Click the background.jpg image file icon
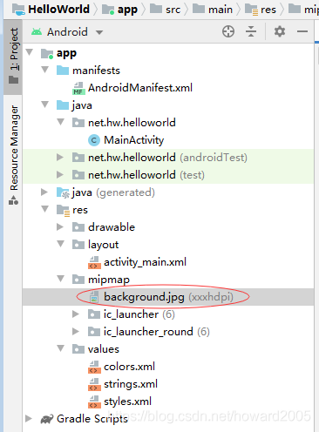The image size is (319, 432). point(94,297)
